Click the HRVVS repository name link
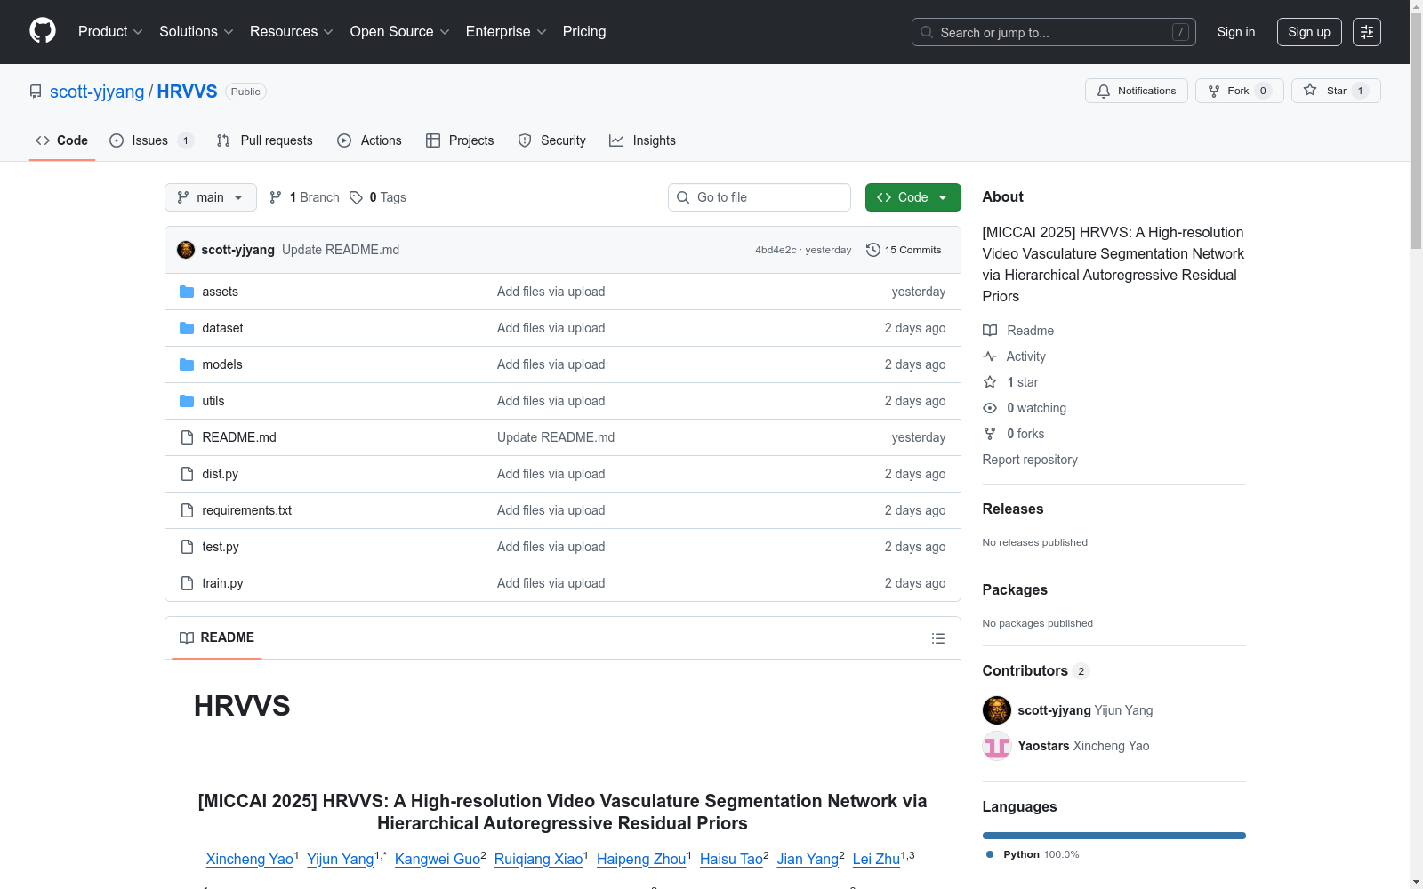Image resolution: width=1423 pixels, height=889 pixels. [x=187, y=92]
